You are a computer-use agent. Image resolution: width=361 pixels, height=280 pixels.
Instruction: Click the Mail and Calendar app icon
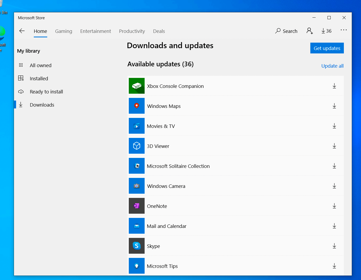[137, 226]
